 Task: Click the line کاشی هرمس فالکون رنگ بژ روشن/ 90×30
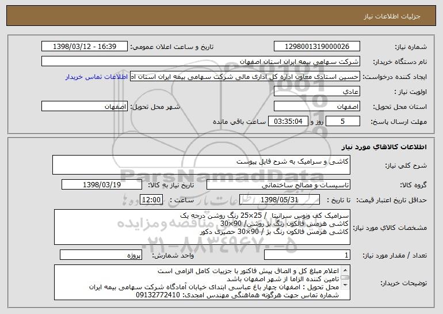(x=285, y=224)
